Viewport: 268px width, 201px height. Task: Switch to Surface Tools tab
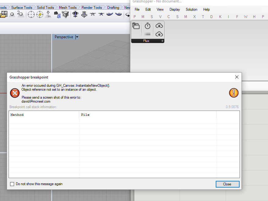pos(22,8)
